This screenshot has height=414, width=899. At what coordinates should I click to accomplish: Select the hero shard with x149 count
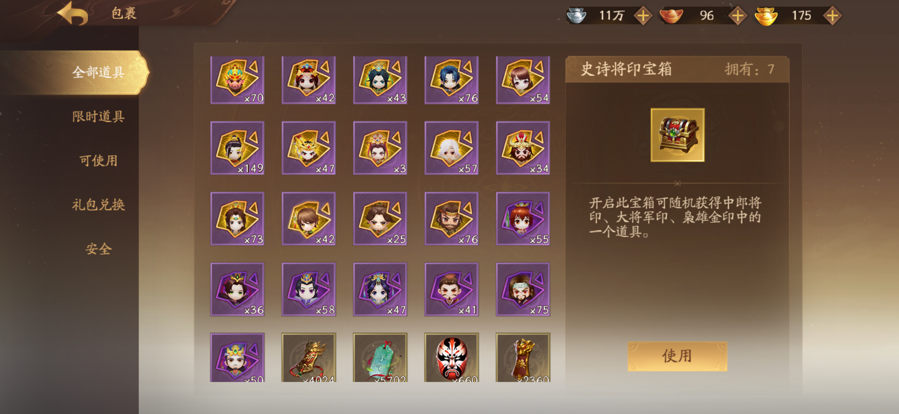coord(237,148)
